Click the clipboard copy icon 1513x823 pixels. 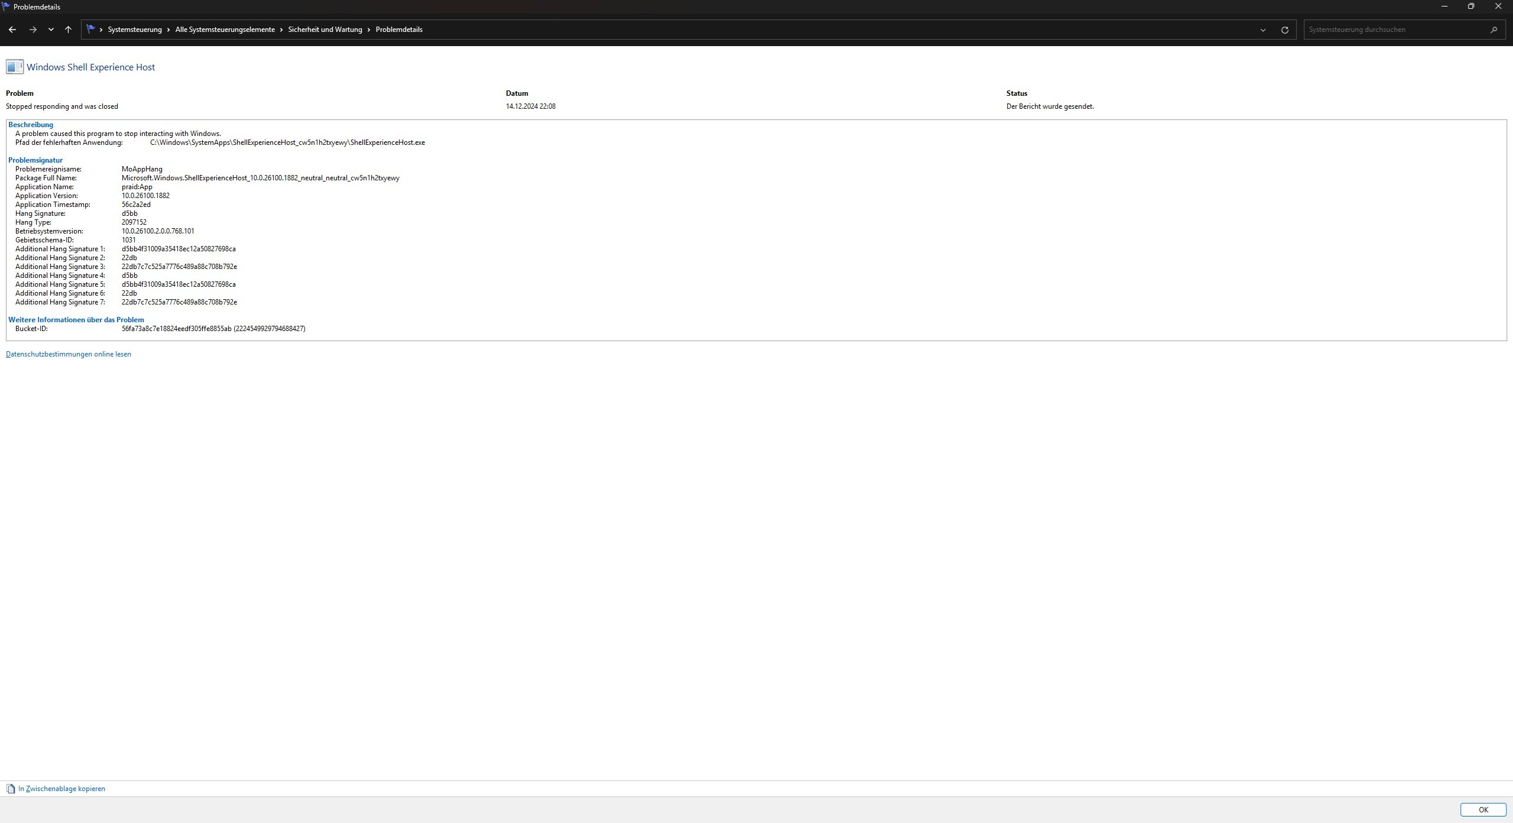11,789
